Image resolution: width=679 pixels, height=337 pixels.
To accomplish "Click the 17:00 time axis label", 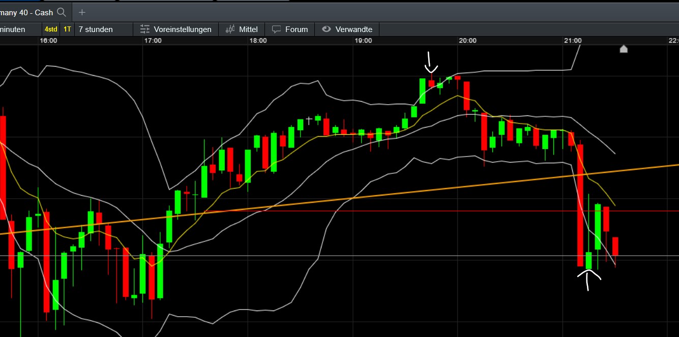I will coord(153,40).
